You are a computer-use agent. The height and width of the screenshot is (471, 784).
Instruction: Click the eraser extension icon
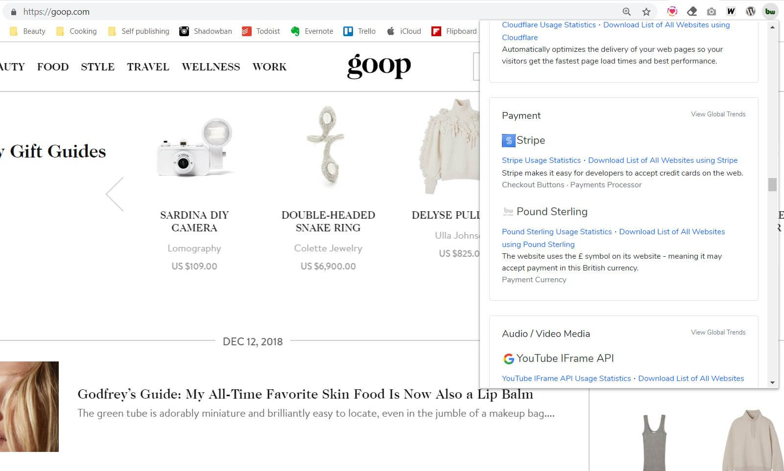point(691,12)
